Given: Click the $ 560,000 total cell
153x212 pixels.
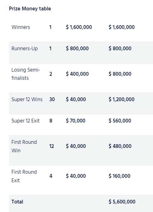Looking at the screenshot, I should tap(120, 121).
